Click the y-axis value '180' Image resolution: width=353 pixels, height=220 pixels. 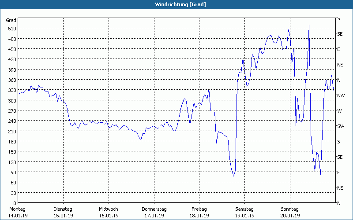click(12, 142)
